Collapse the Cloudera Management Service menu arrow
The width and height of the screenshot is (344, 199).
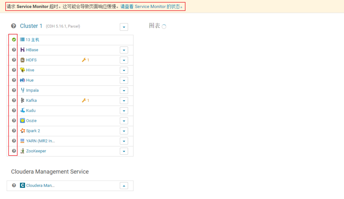coord(124,186)
